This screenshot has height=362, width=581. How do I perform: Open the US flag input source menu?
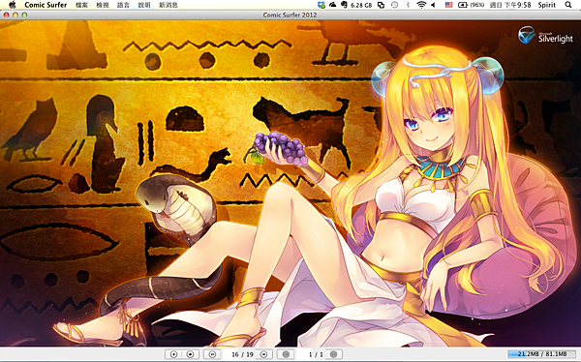pyautogui.click(x=448, y=5)
